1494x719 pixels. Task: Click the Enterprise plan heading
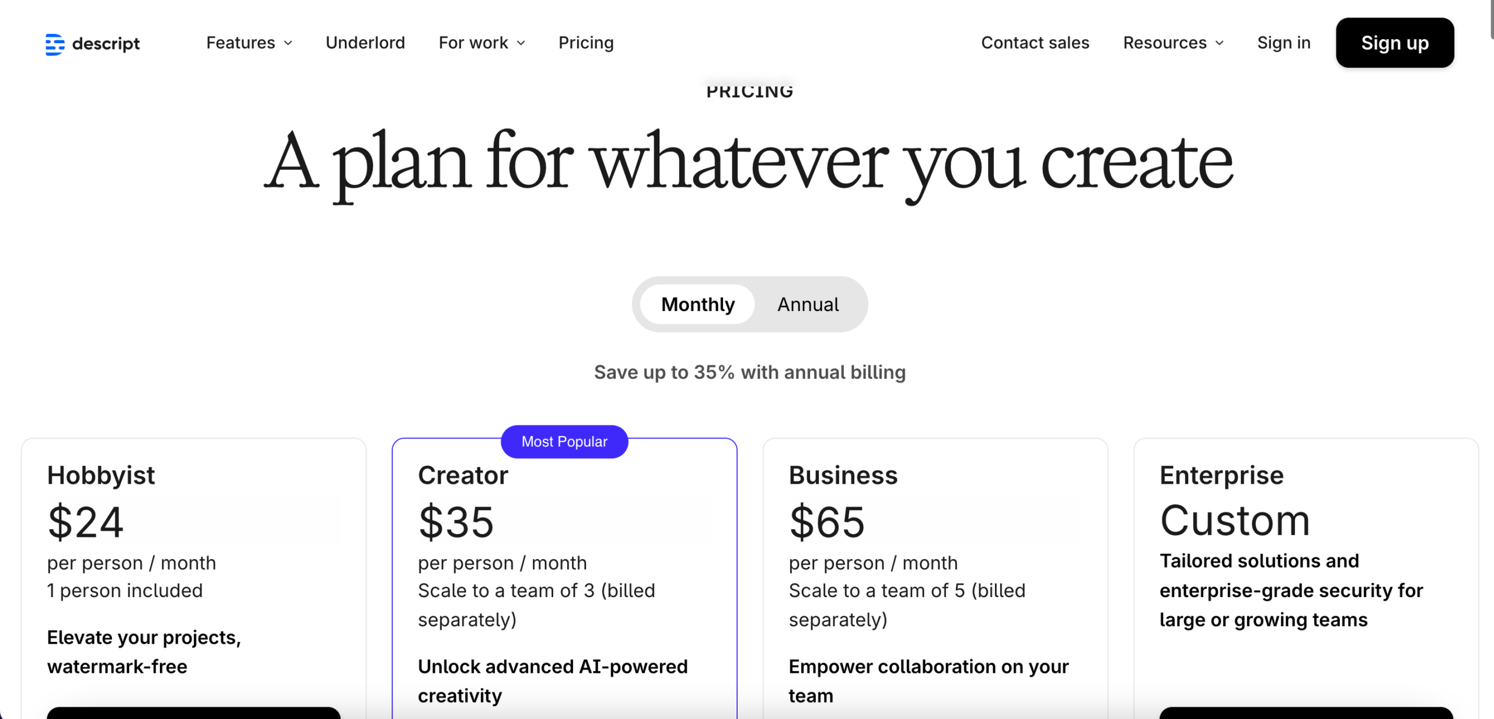pos(1221,475)
